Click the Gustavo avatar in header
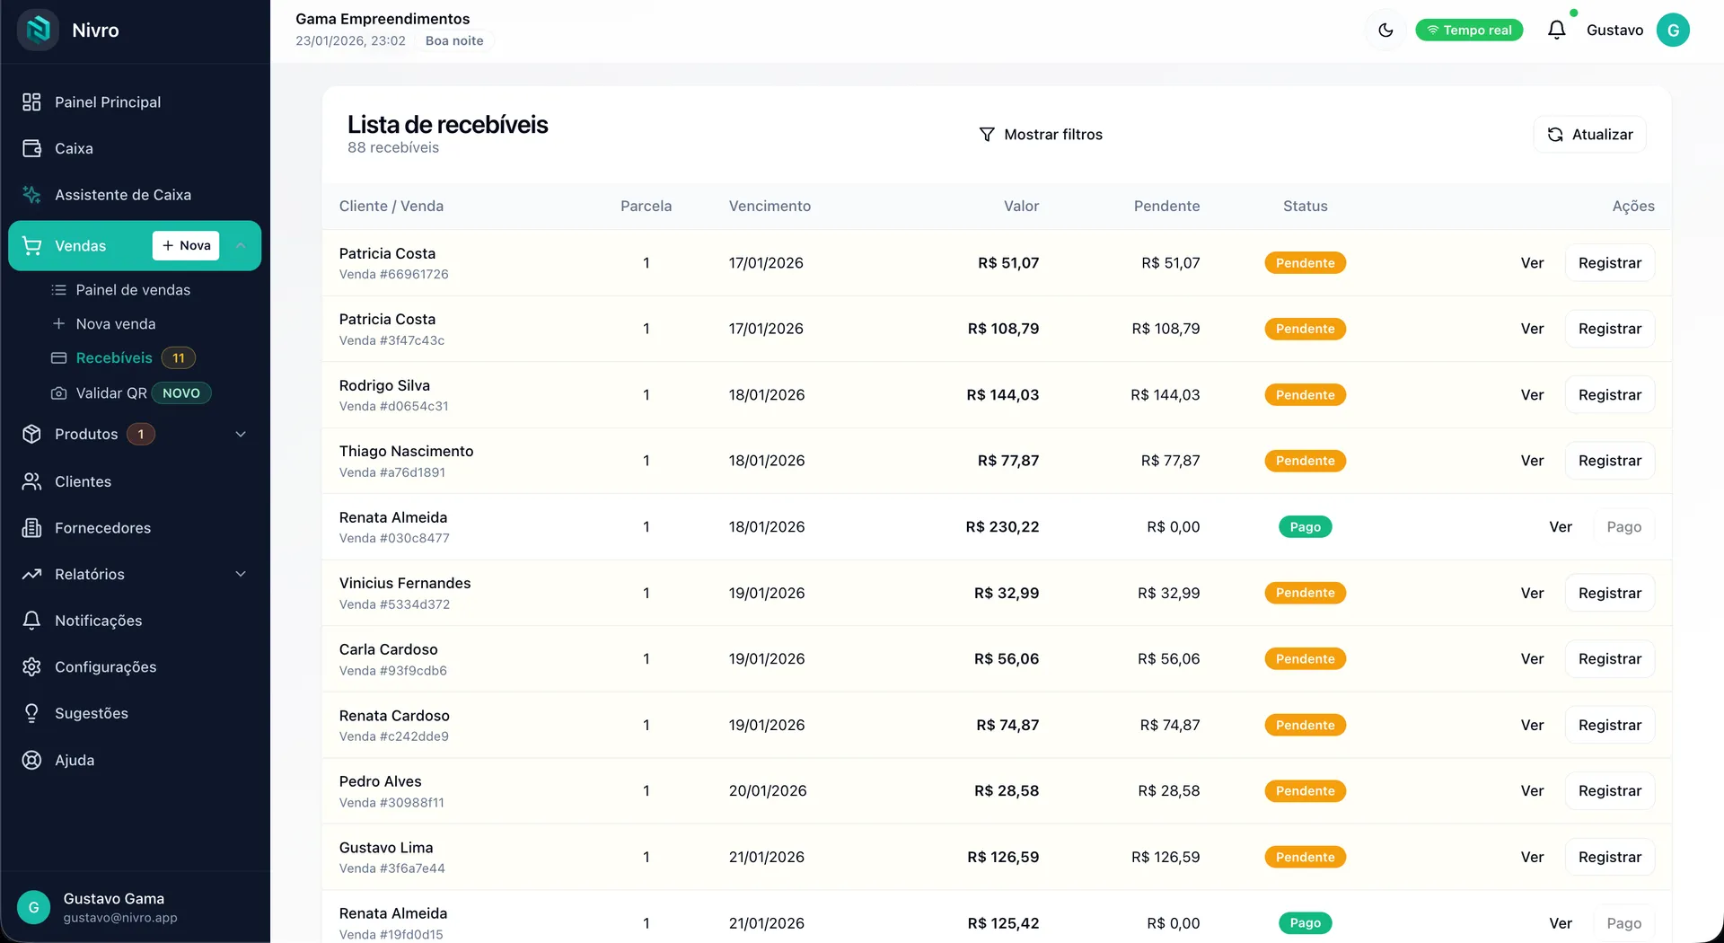This screenshot has height=943, width=1724. tap(1673, 31)
